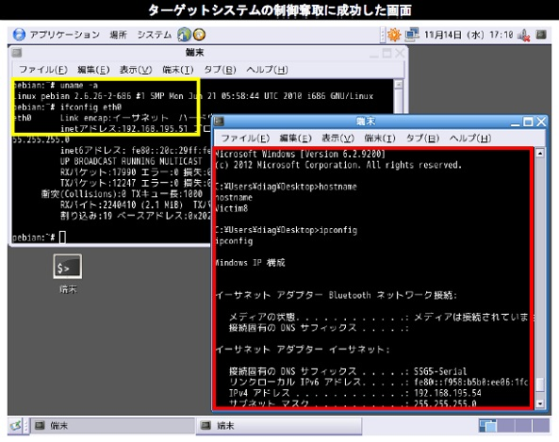Open the システム panel menu
Image resolution: width=559 pixels, height=442 pixels.
155,35
